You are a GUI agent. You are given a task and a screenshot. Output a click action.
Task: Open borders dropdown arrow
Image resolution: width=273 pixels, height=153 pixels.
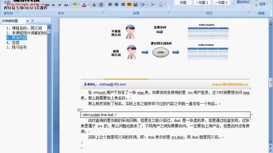[x=165, y=5]
